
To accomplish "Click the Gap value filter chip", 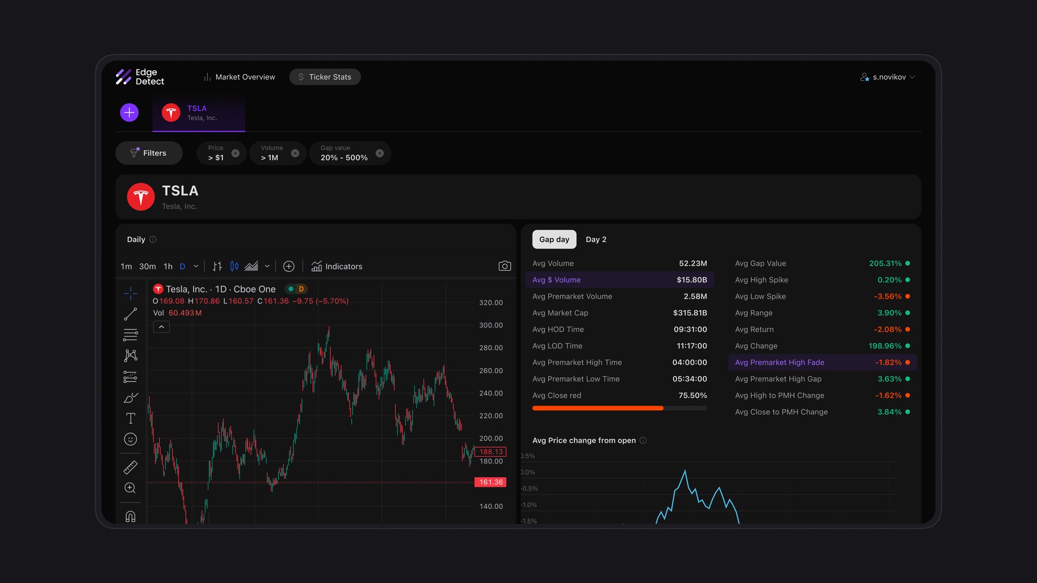I will pos(350,153).
